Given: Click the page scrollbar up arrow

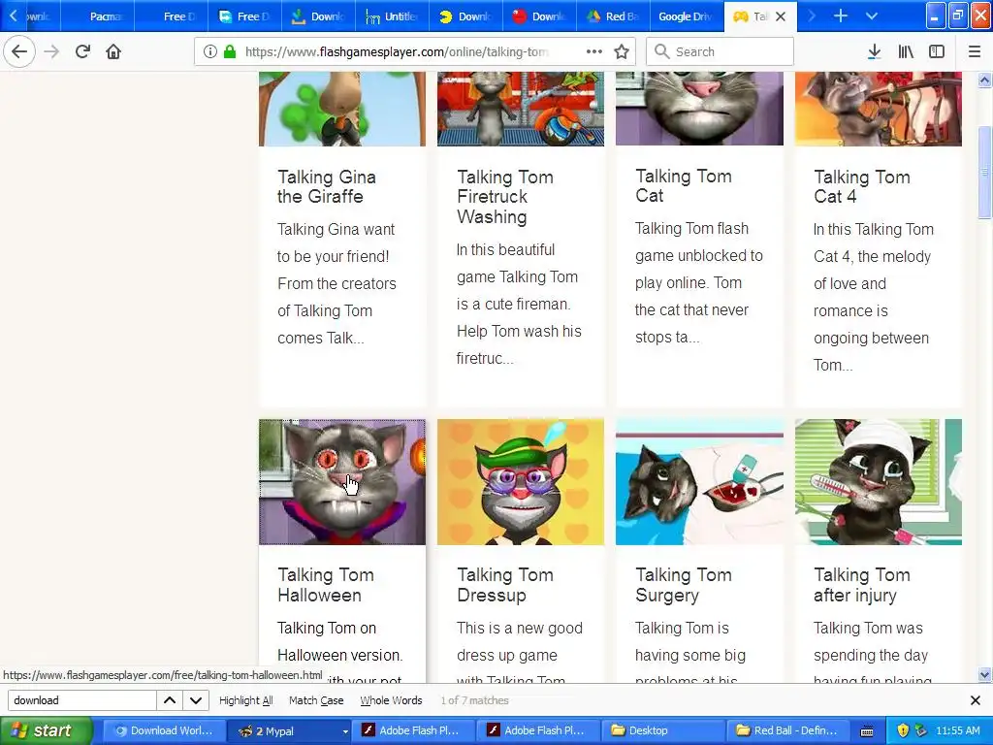Looking at the screenshot, I should tap(984, 81).
